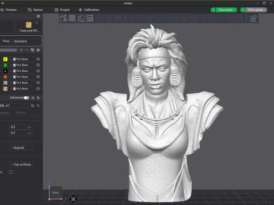Click the yellow filament 2 color swatch

tap(5, 59)
